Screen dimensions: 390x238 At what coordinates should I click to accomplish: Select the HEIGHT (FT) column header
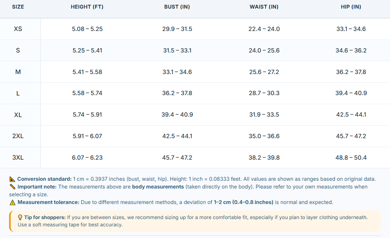click(x=87, y=7)
